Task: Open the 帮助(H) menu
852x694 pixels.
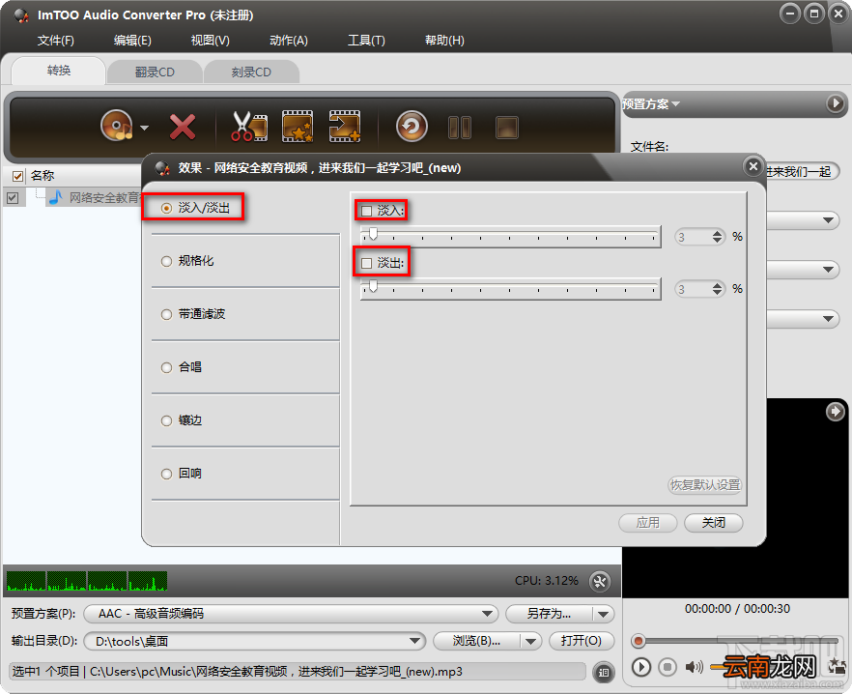Action: 444,41
